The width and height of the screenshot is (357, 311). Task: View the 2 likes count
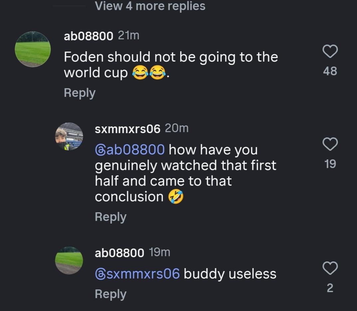[330, 288]
